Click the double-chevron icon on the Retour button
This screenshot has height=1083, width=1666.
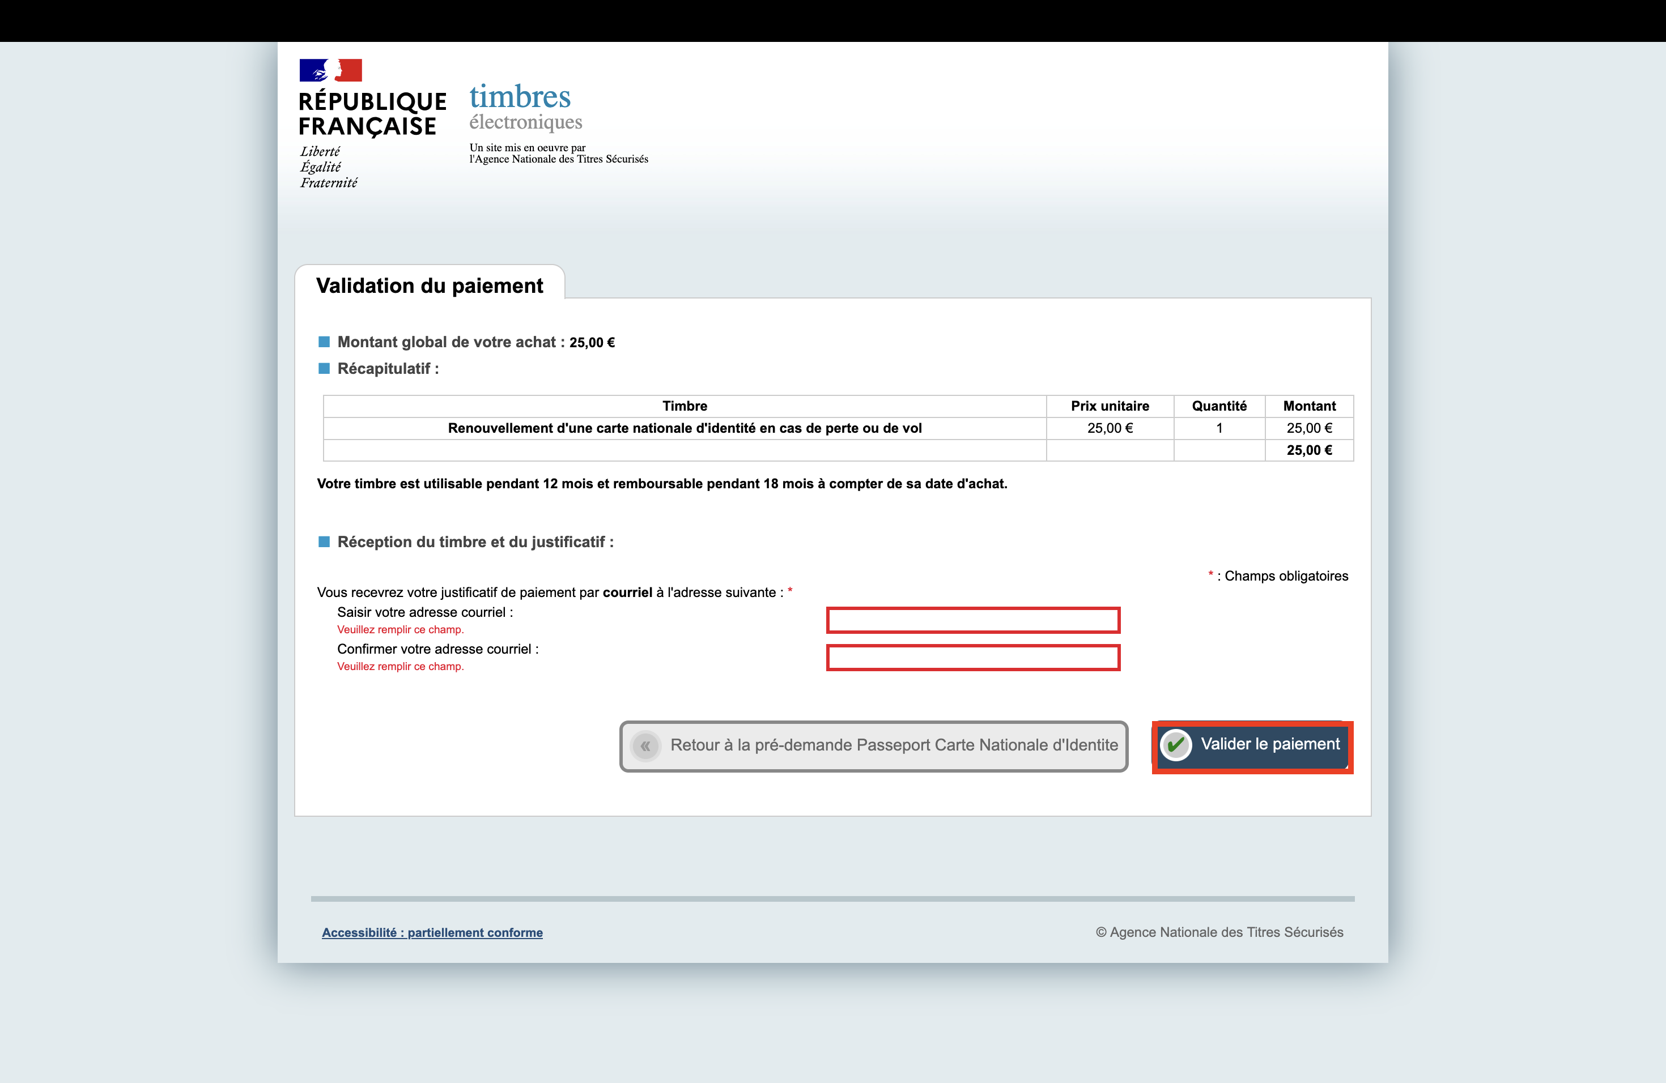[x=646, y=746]
